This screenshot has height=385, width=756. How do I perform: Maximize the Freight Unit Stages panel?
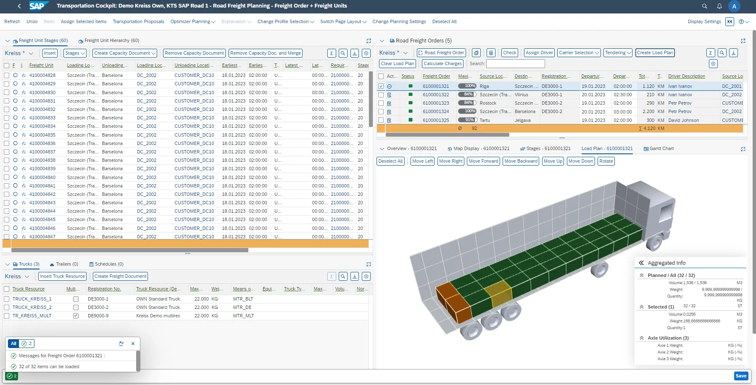click(x=369, y=41)
